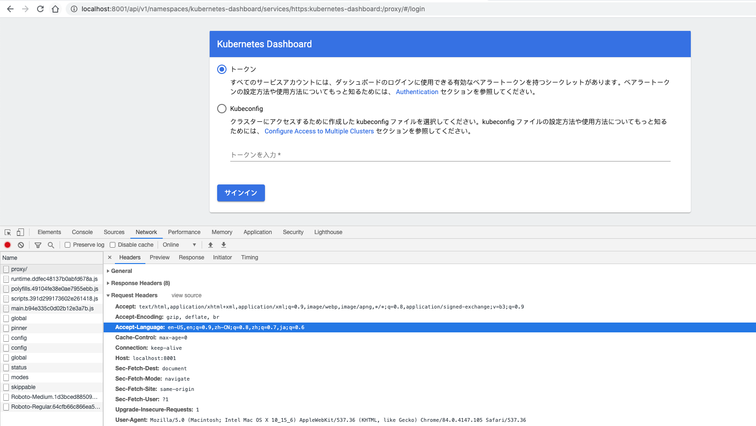The image size is (756, 426).
Task: Switch to the Console DevTools tab
Action: point(83,232)
